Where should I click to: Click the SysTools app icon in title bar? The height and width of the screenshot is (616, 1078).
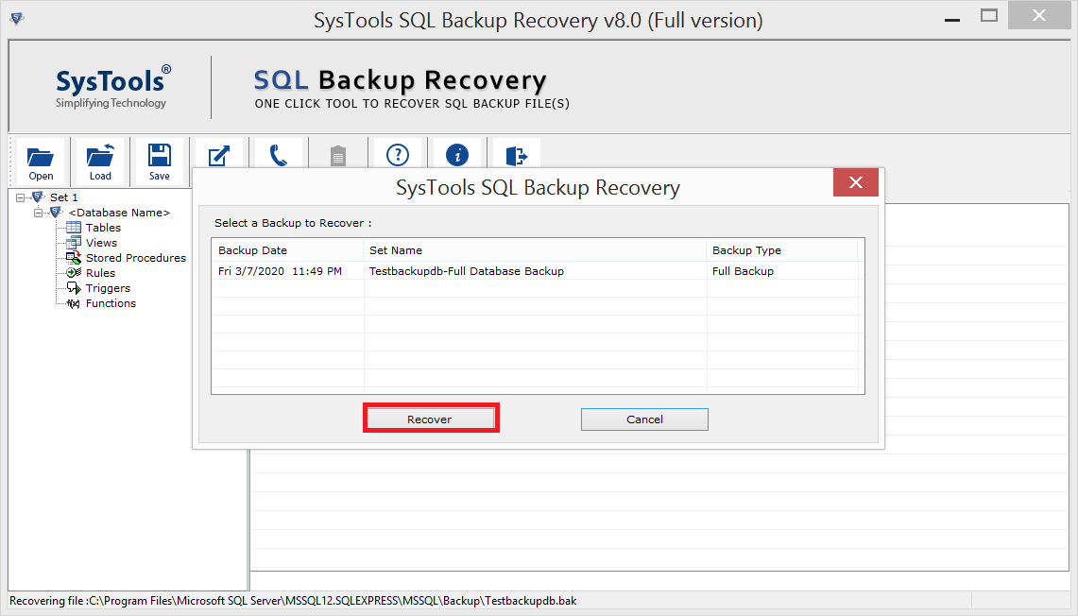point(17,19)
